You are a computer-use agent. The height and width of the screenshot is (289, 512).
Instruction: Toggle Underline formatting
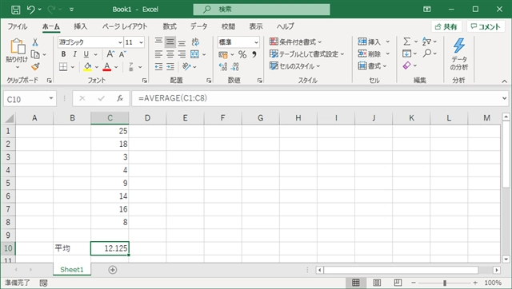pos(86,54)
